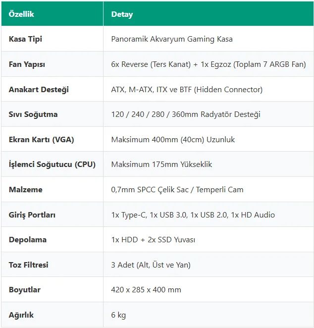314x328 pixels.
Task: Click Panoramik Akvaryum Gaming Kasa text
Action: [x=172, y=39]
